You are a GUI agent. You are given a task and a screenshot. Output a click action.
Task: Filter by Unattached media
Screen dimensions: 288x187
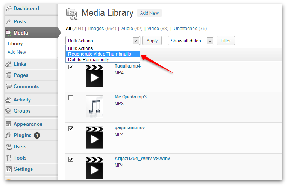(x=185, y=29)
